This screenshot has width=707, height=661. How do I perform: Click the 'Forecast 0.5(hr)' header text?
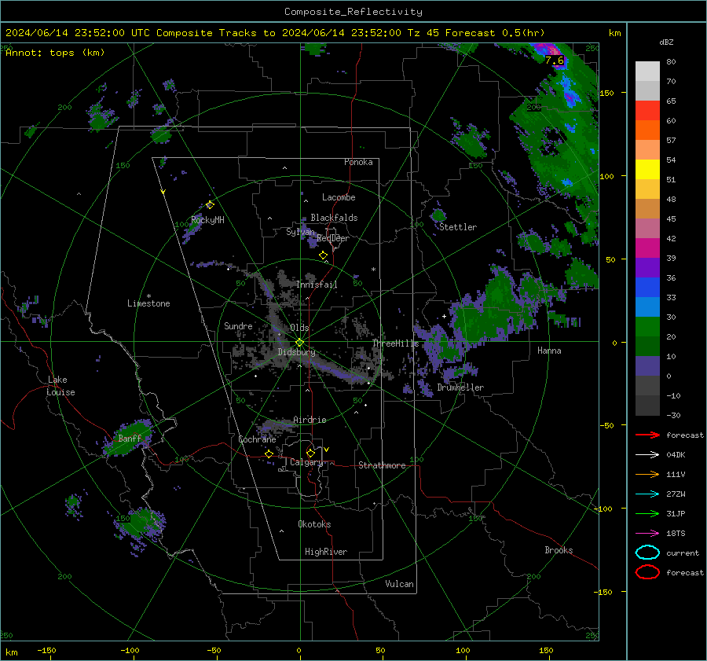point(495,33)
